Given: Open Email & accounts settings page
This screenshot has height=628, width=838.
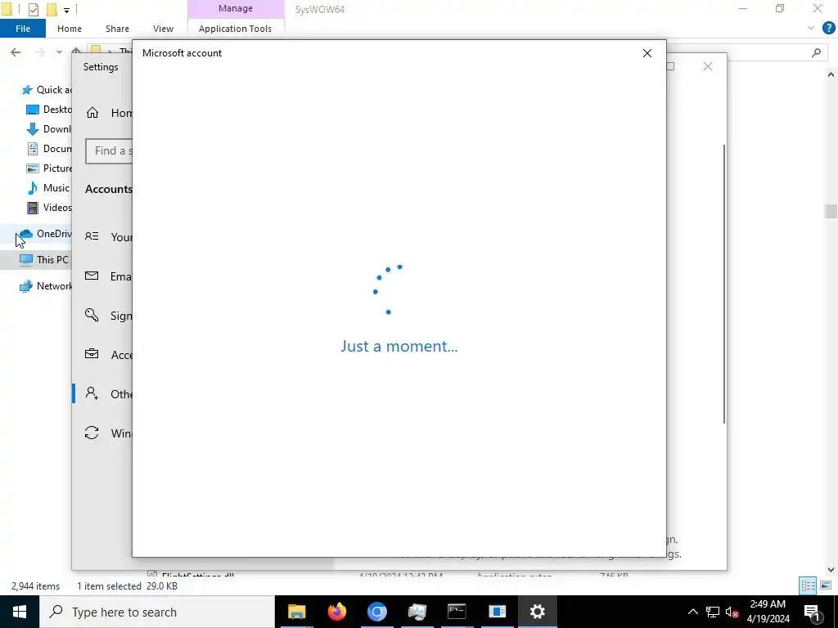Looking at the screenshot, I should tap(109, 276).
